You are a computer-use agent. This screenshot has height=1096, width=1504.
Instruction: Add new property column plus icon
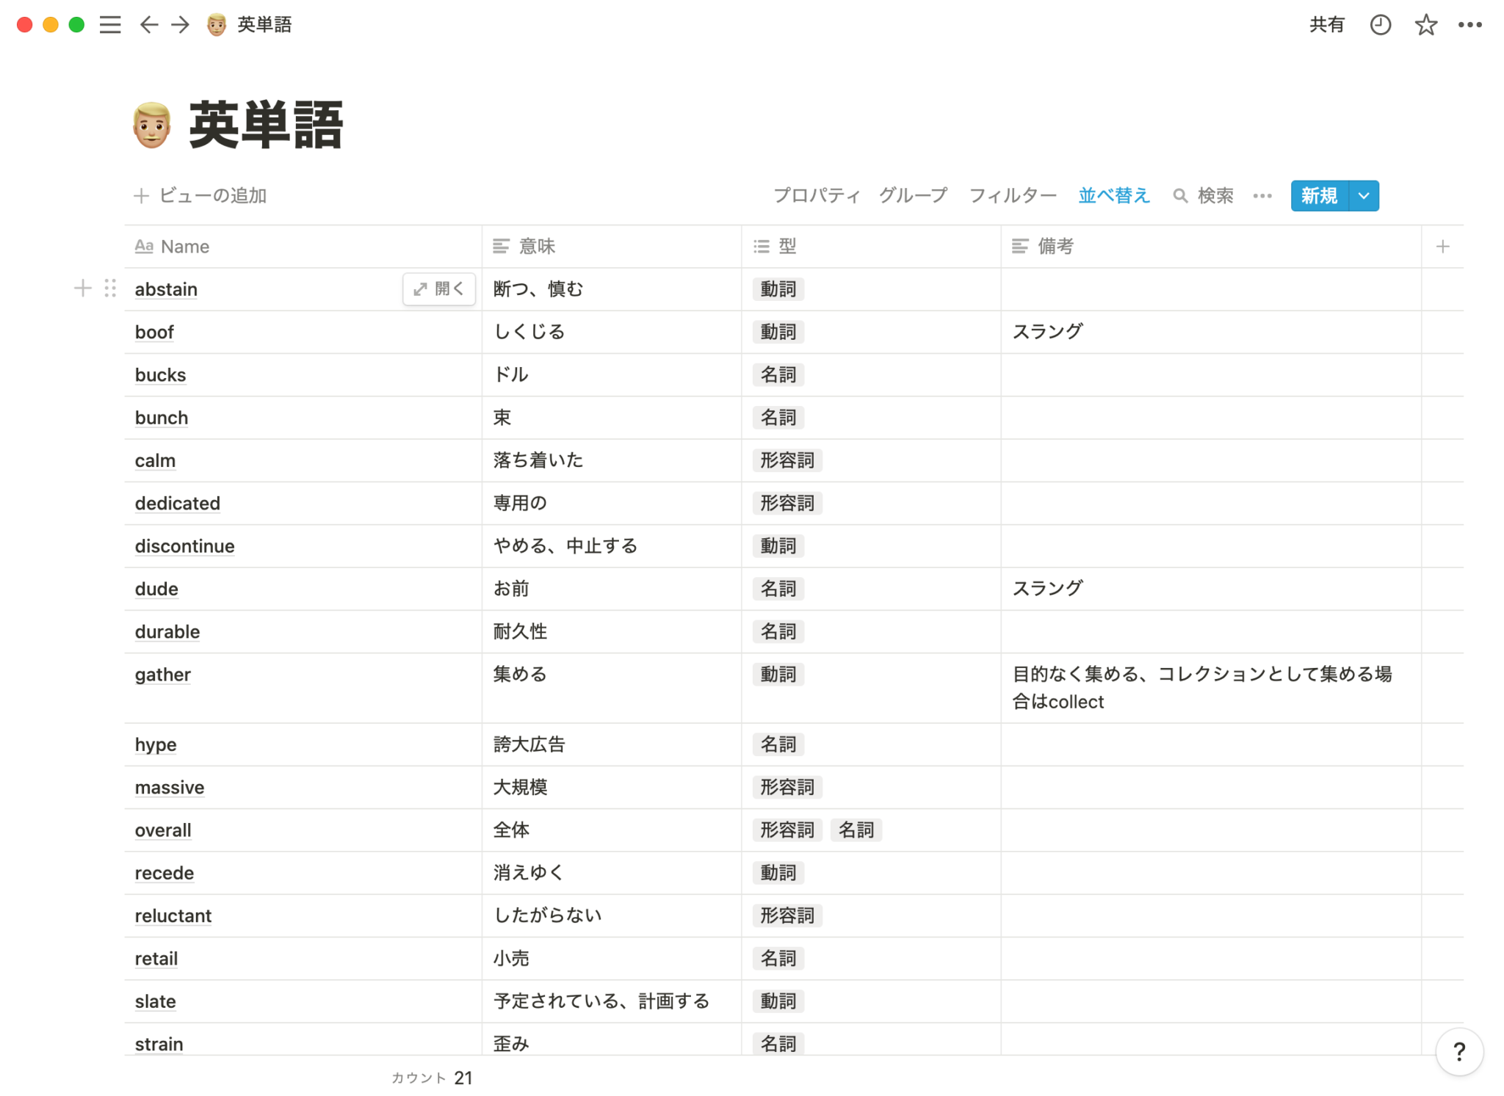[x=1442, y=247]
